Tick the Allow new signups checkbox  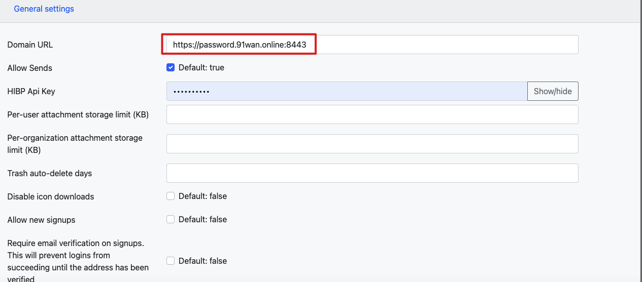pos(171,220)
